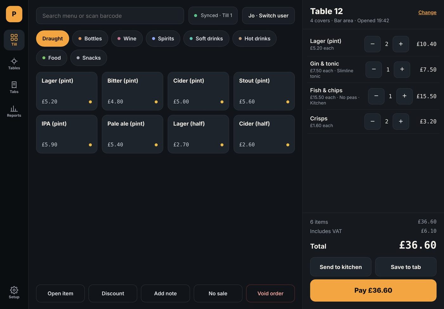Void the current order
Image resolution: width=444 pixels, height=309 pixels.
271,294
